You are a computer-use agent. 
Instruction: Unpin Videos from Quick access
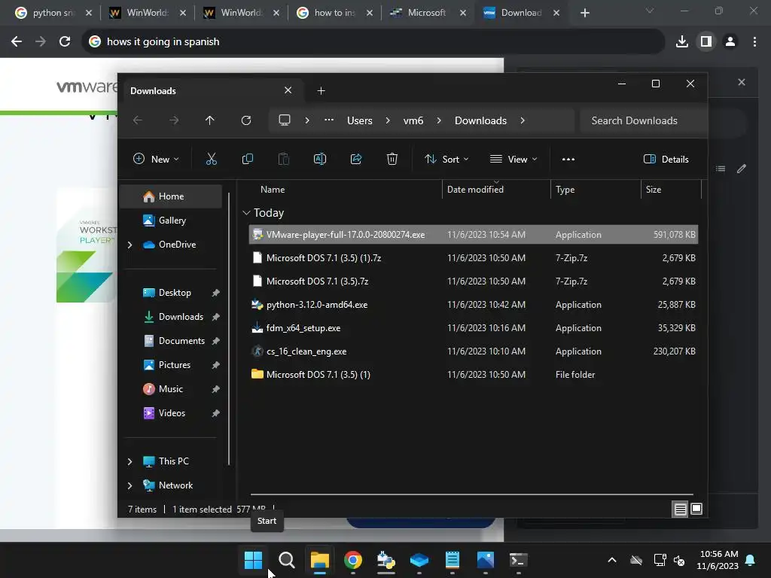[215, 413]
